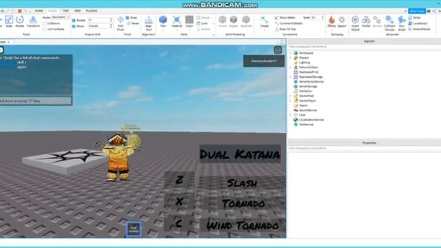Select Lighting in the Explorer
This screenshot has height=248, width=441.
pyautogui.click(x=305, y=63)
